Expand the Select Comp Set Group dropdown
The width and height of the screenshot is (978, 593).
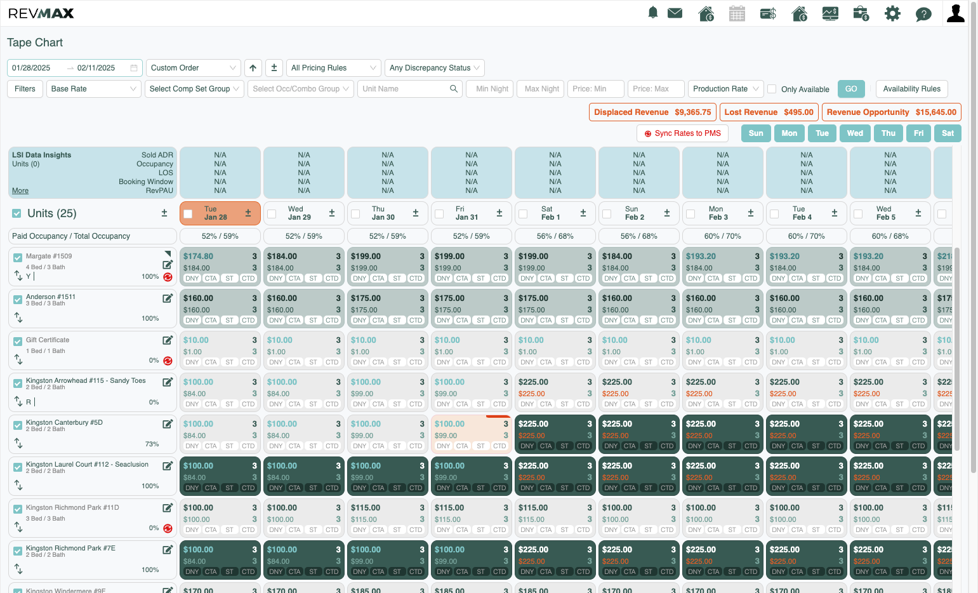tap(194, 89)
